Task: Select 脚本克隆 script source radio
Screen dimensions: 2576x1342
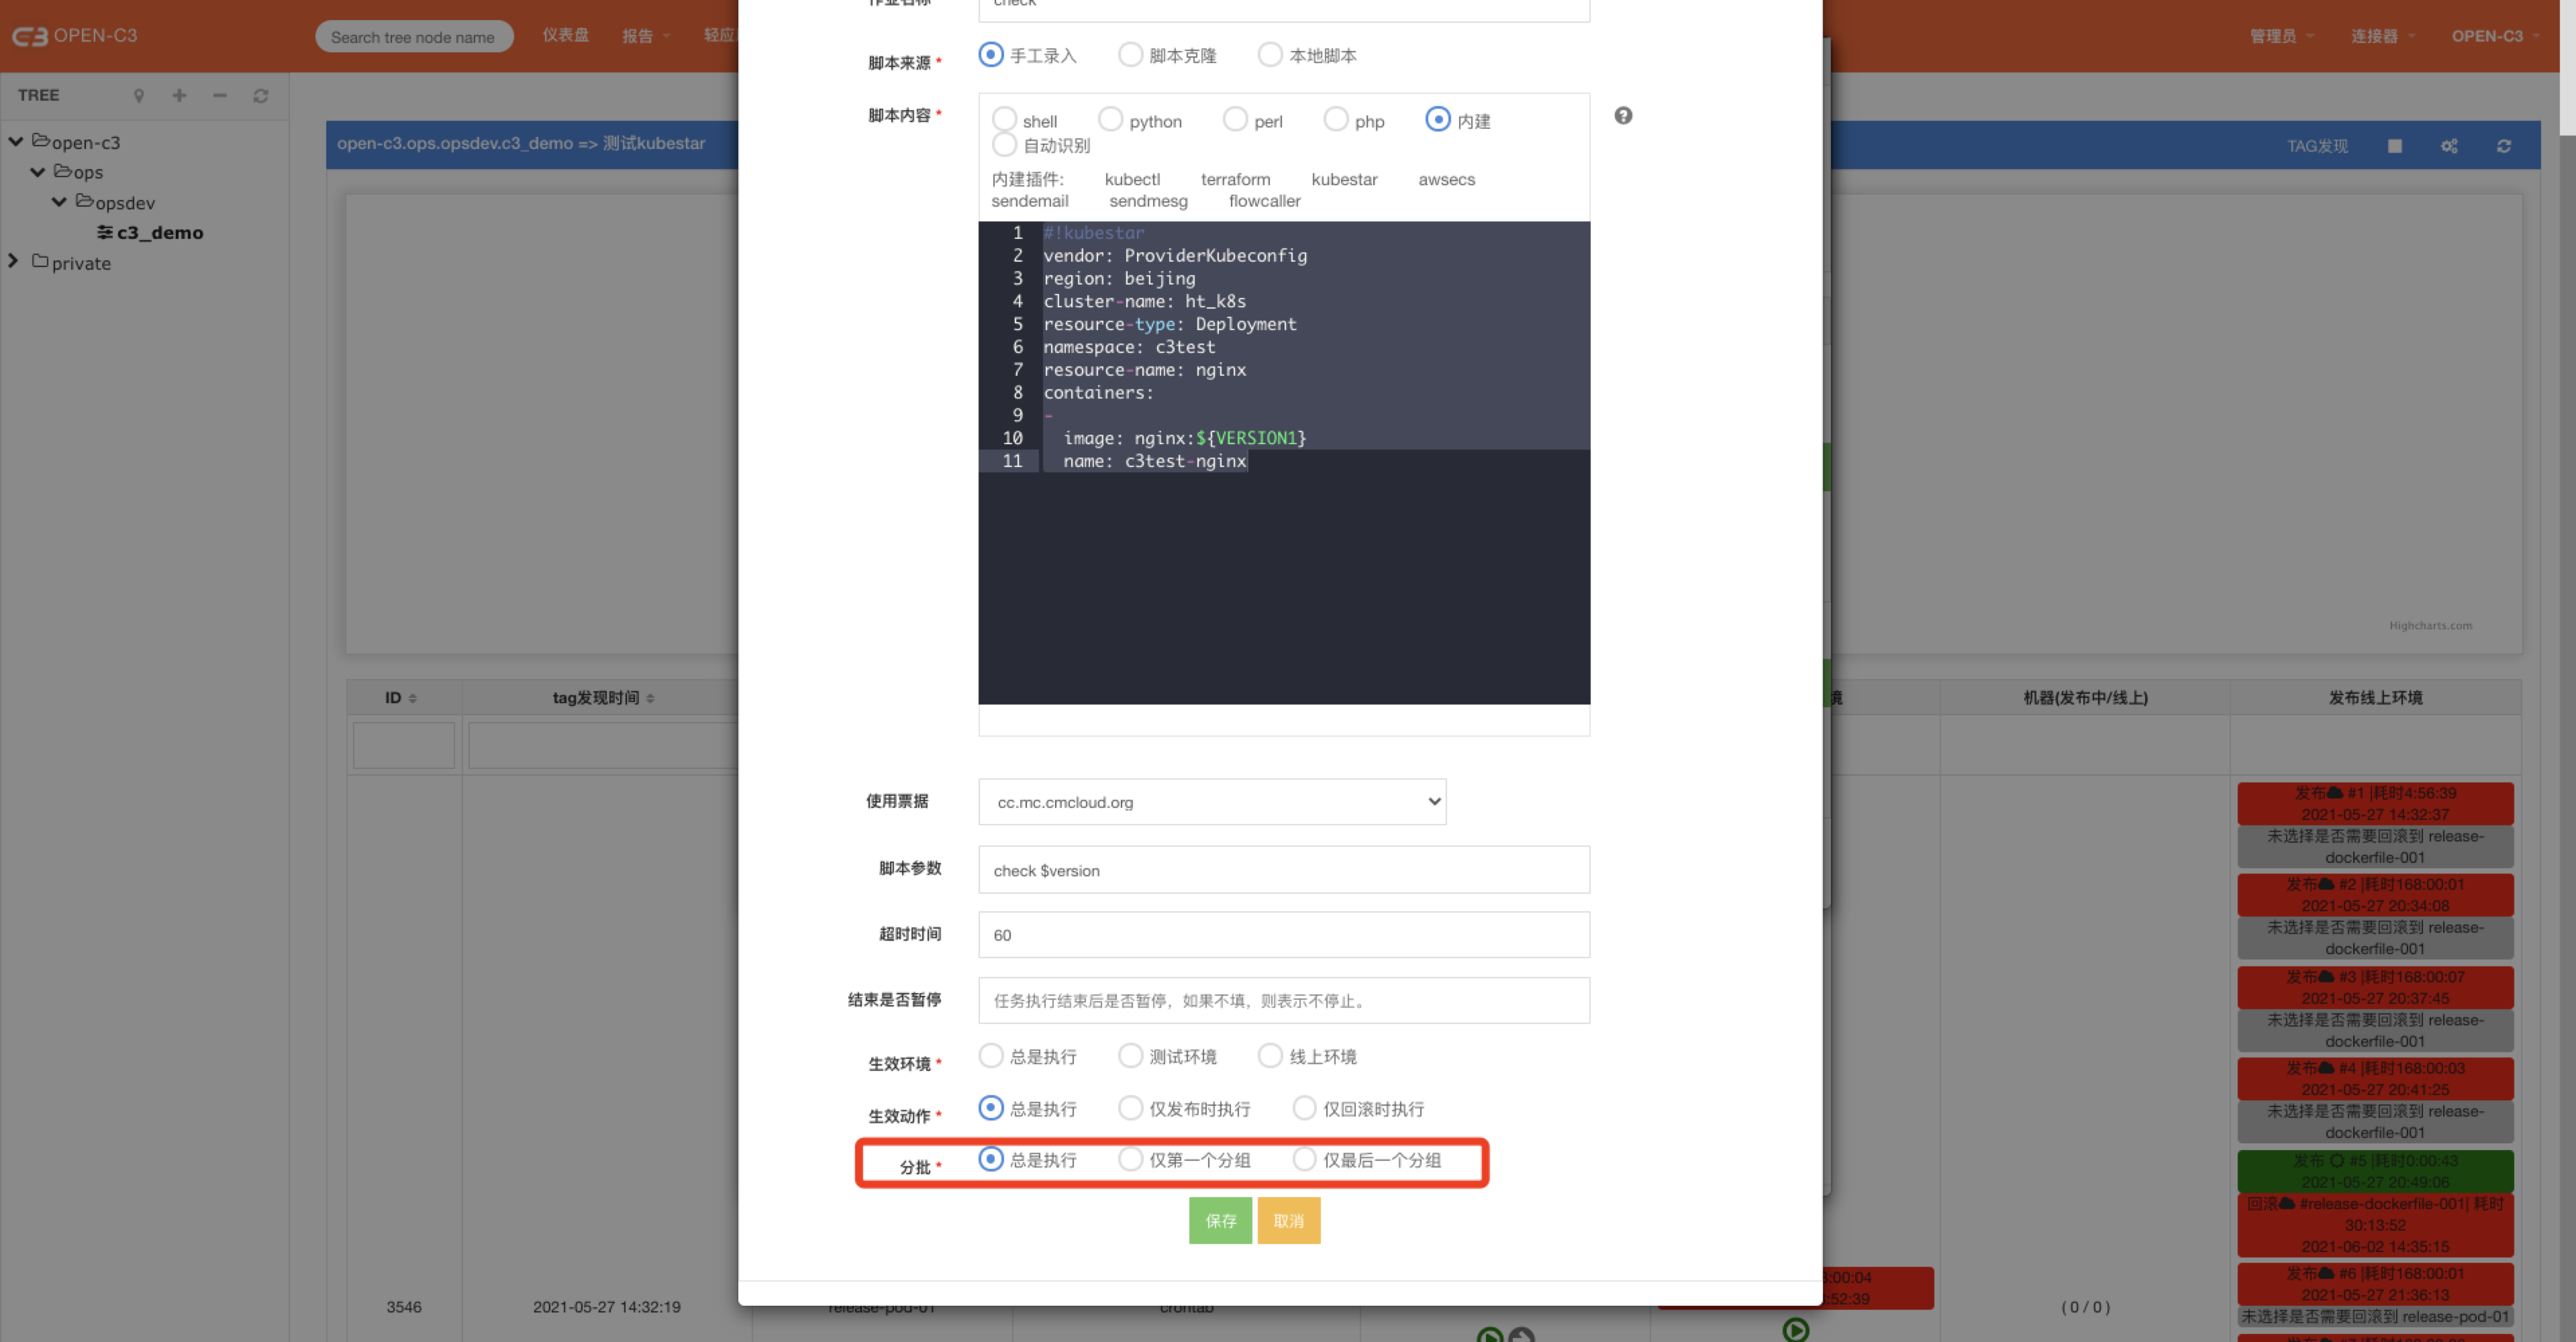Action: tap(1130, 54)
